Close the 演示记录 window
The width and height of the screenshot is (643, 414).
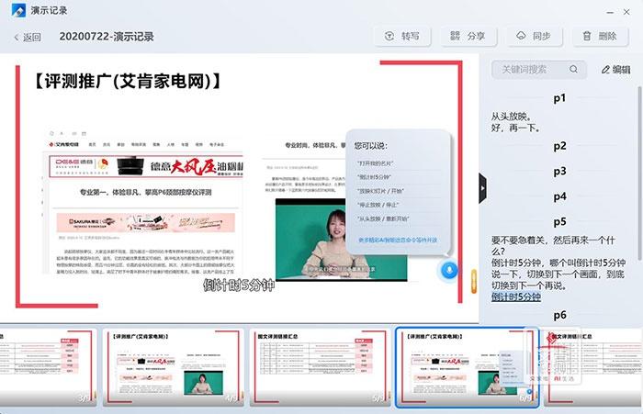[626, 12]
